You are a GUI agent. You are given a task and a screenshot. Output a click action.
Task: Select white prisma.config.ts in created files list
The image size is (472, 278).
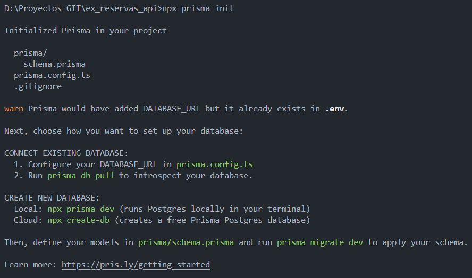pos(52,75)
